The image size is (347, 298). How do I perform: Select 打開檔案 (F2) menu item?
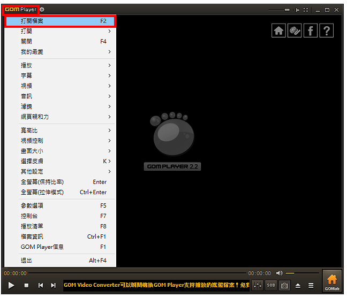[x=60, y=21]
